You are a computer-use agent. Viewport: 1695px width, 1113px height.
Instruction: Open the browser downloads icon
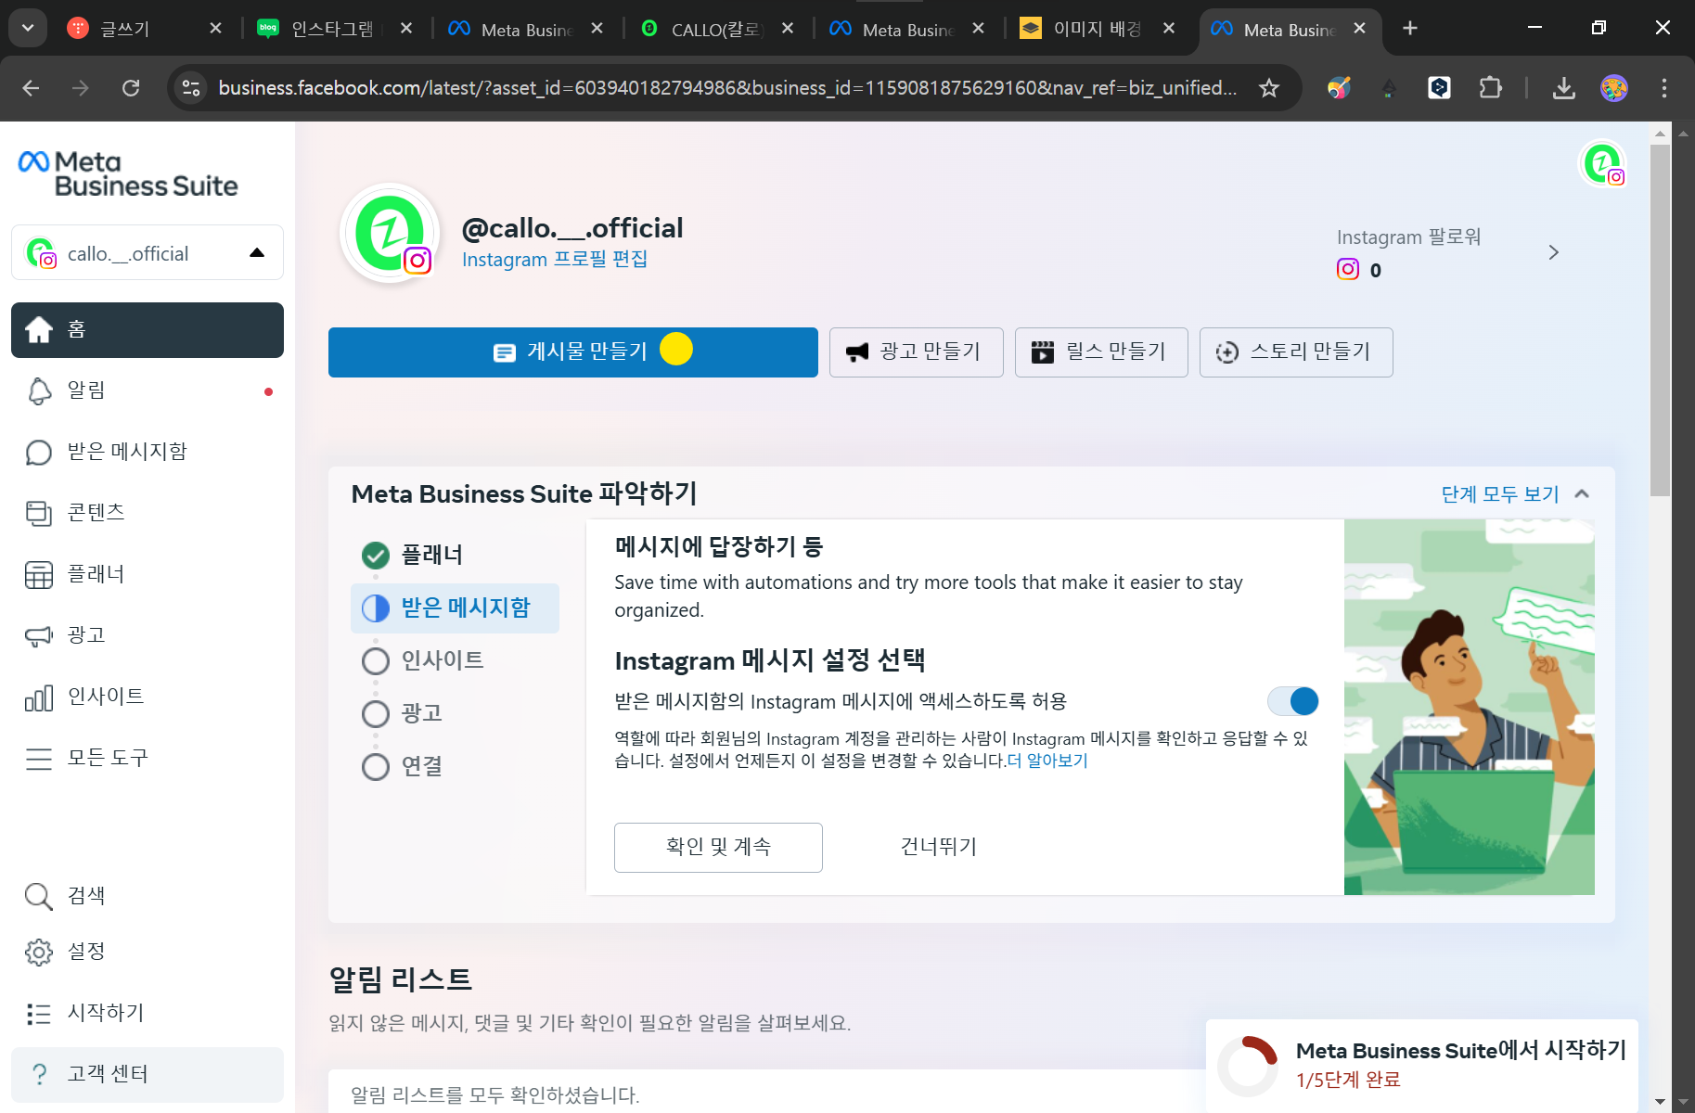[1564, 88]
